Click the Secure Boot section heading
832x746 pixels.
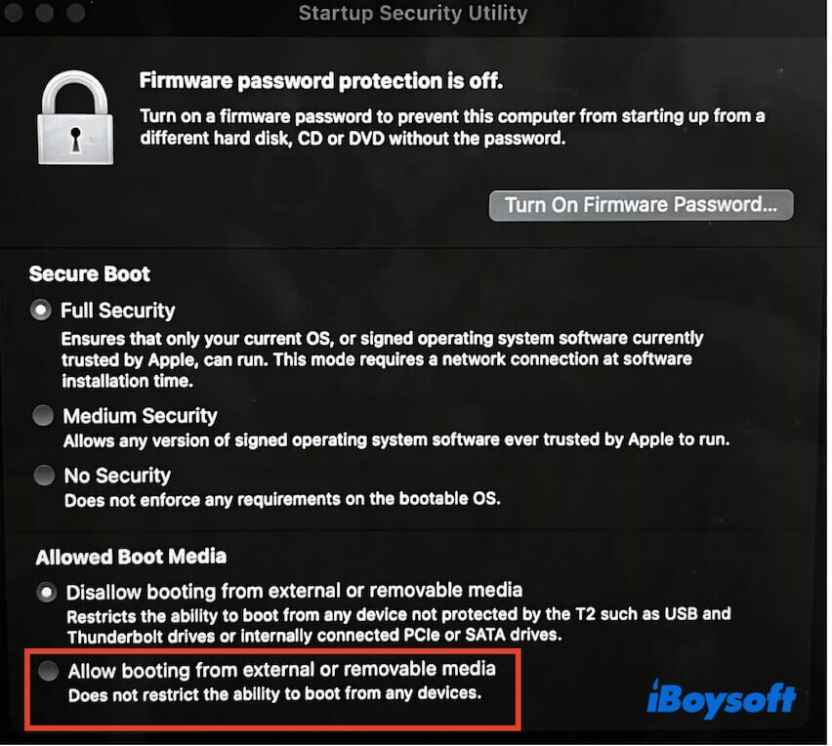(x=90, y=273)
